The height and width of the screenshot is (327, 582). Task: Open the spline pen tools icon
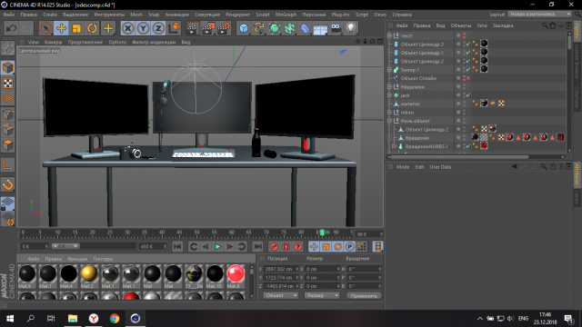pos(259,28)
